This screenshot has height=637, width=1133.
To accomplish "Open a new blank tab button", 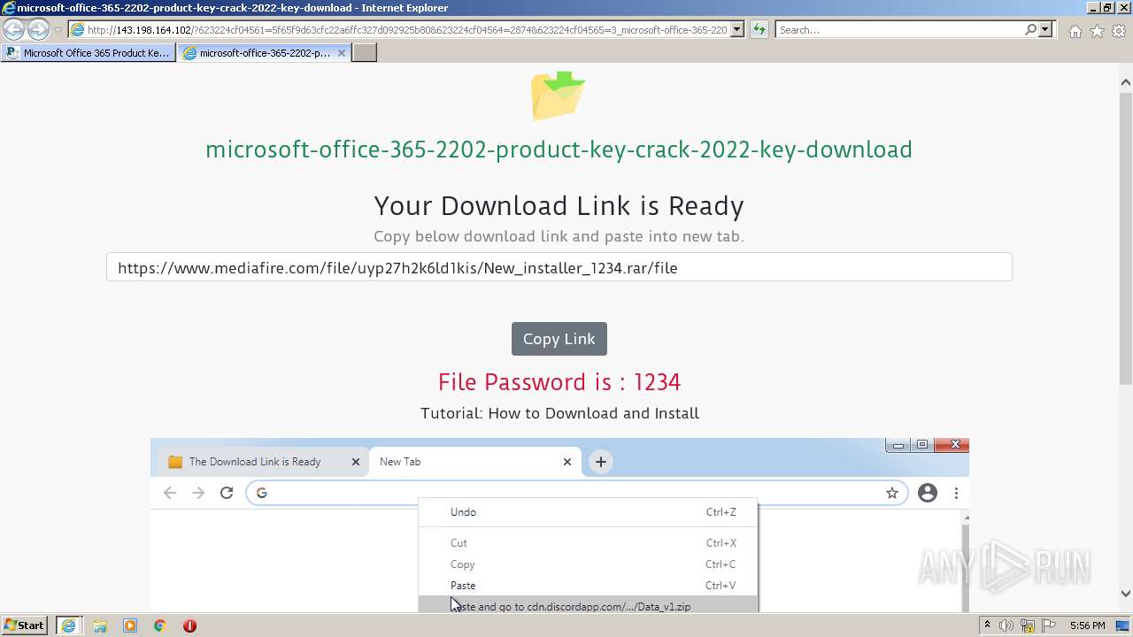I will 365,52.
